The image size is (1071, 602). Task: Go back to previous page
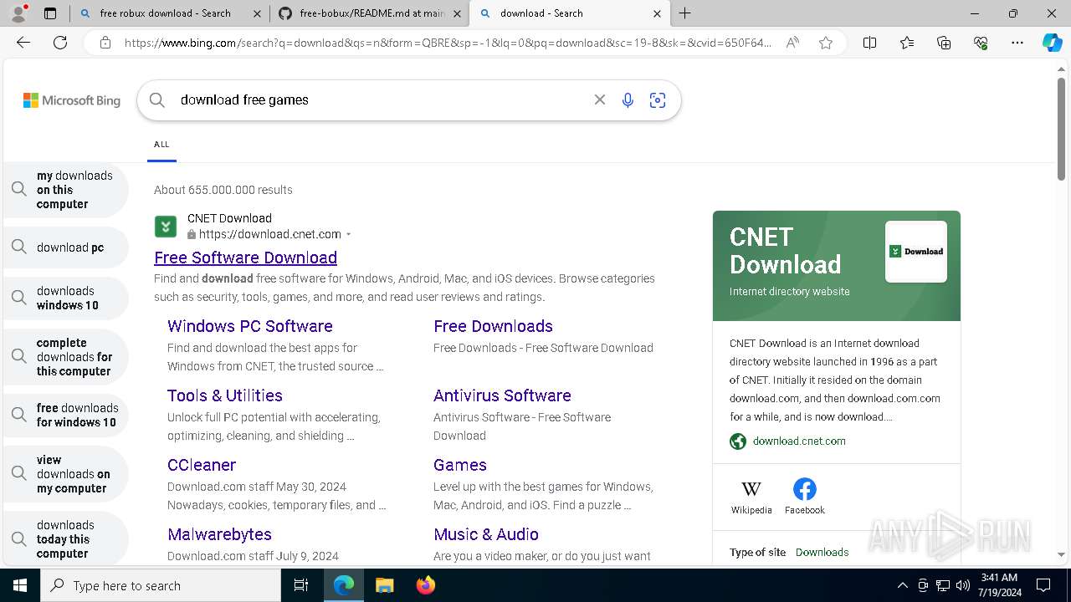[23, 43]
